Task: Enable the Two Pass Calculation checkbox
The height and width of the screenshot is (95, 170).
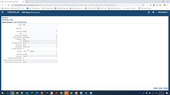Action: 23,49
